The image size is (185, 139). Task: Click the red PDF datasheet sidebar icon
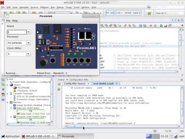3,94
